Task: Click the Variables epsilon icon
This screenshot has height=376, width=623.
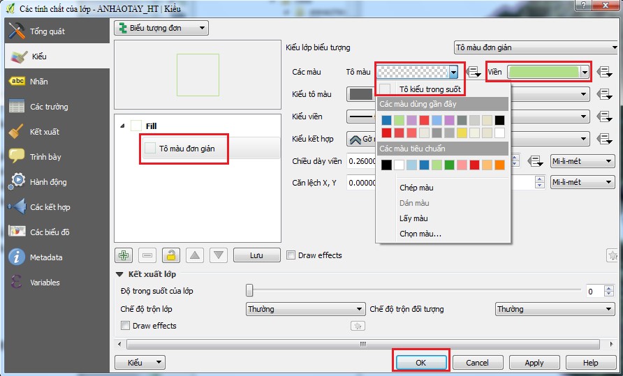Action: coord(17,283)
